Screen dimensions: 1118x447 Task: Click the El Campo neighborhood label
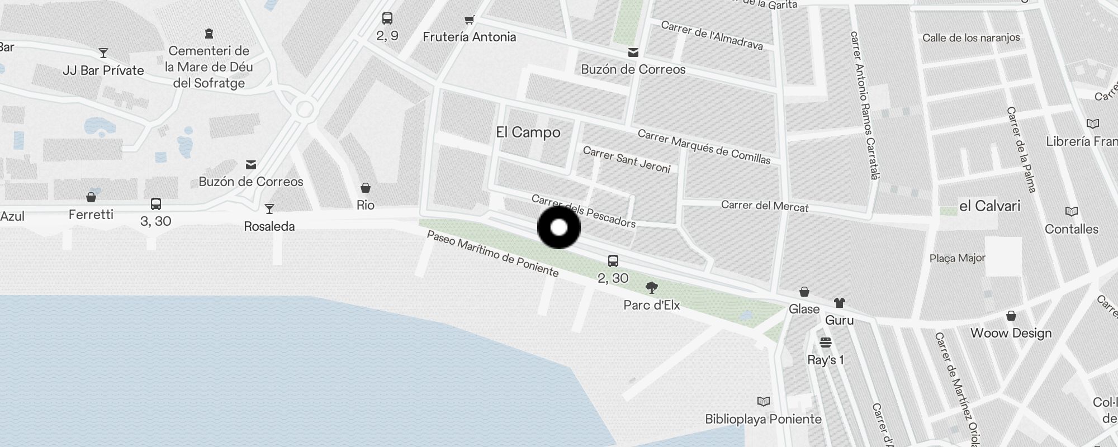pyautogui.click(x=528, y=132)
